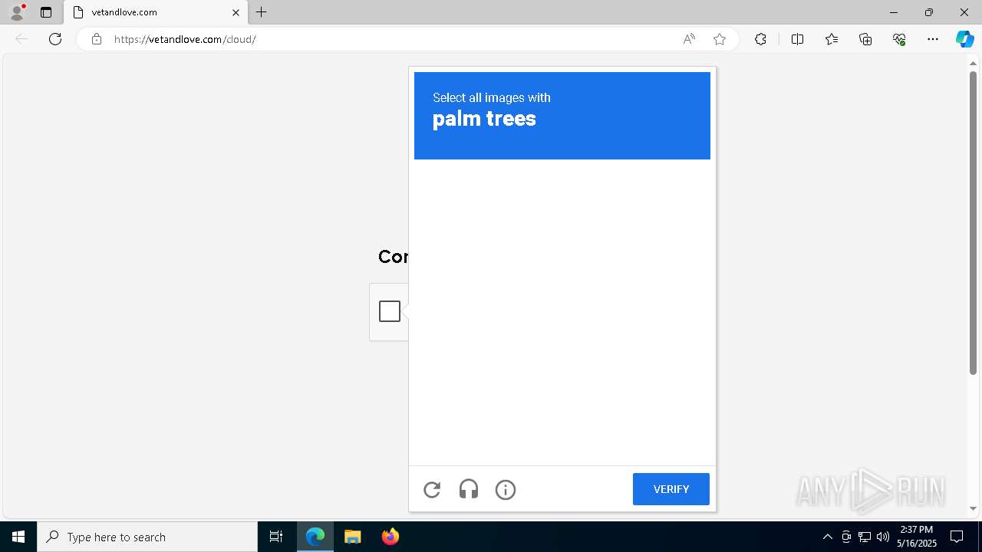This screenshot has width=982, height=552.
Task: Open the Windows Start menu
Action: (18, 537)
